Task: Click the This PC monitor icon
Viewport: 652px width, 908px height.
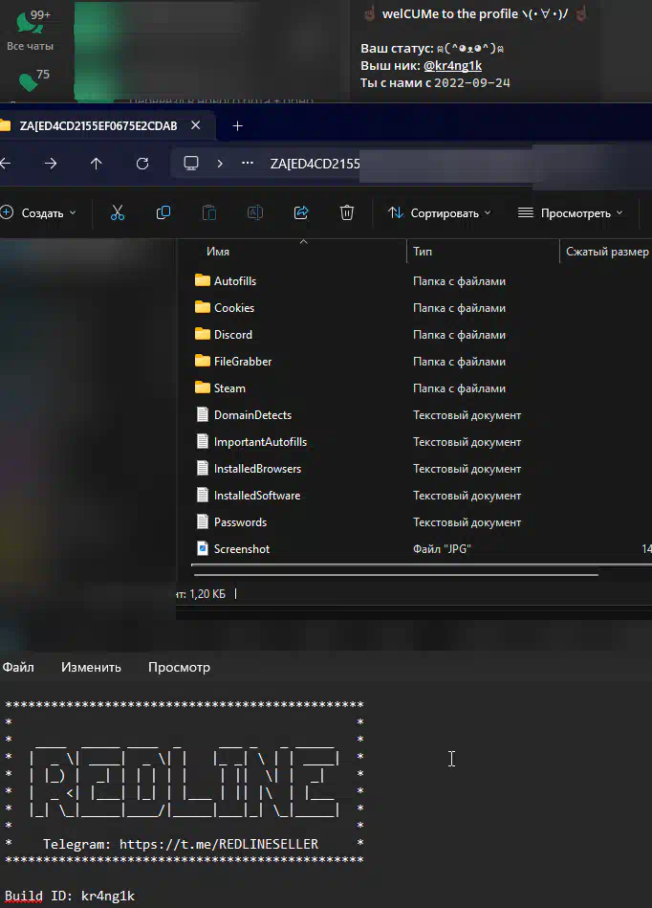Action: coord(191,164)
